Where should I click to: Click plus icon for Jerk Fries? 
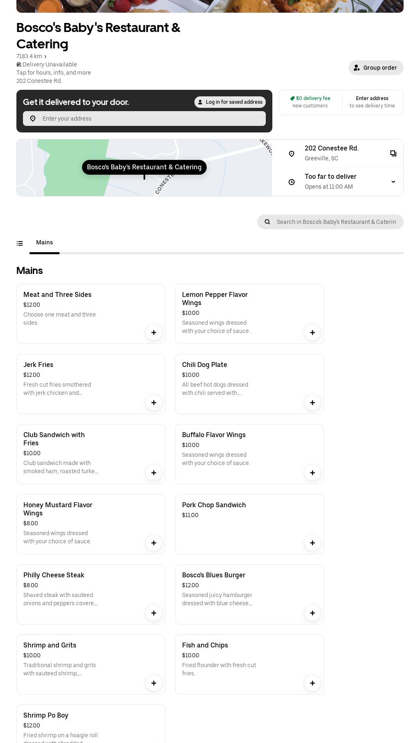click(x=153, y=403)
